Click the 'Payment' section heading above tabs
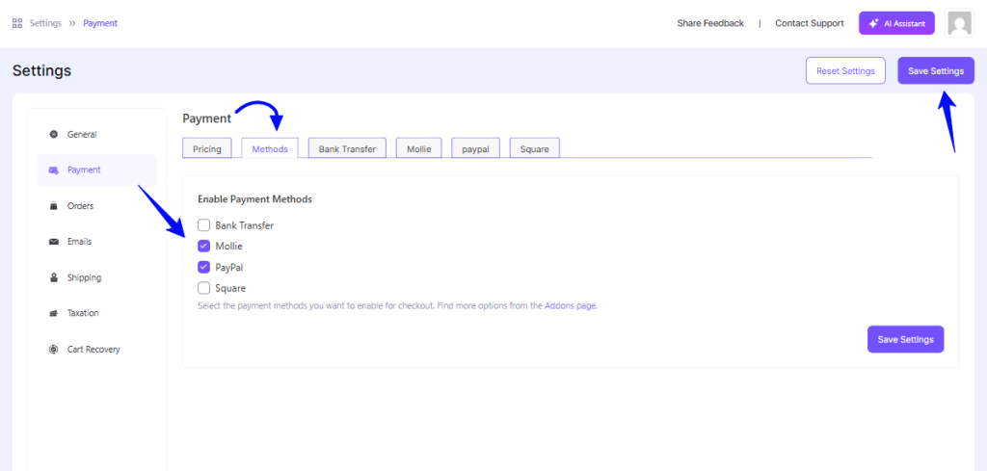The image size is (987, 471). pyautogui.click(x=206, y=118)
